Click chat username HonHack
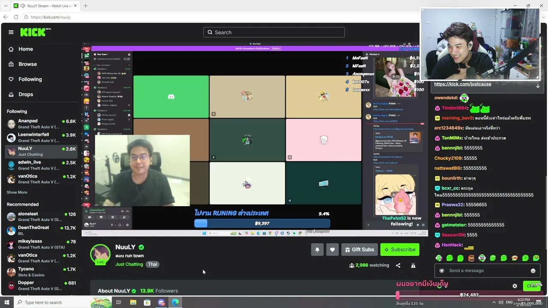The width and height of the screenshot is (548, 308). tap(452, 245)
